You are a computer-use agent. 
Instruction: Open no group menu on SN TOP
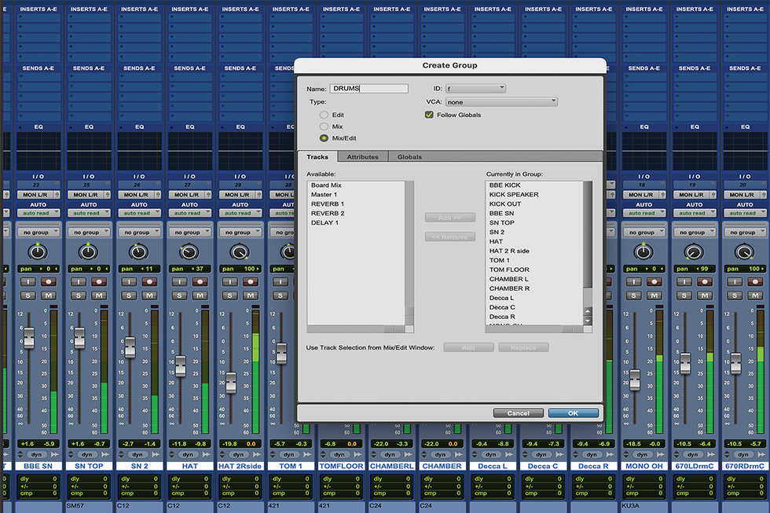[89, 233]
